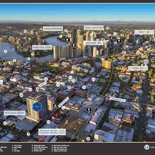Select legend entry 10 Roma Parklands
Image resolution: width=155 pixels, height=155 pixels.
pos(17,147)
